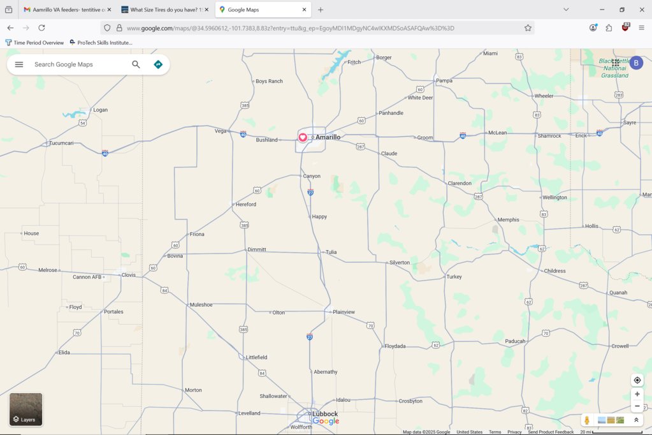Image resolution: width=652 pixels, height=435 pixels.
Task: Close the Gmail tab
Action: 109,10
